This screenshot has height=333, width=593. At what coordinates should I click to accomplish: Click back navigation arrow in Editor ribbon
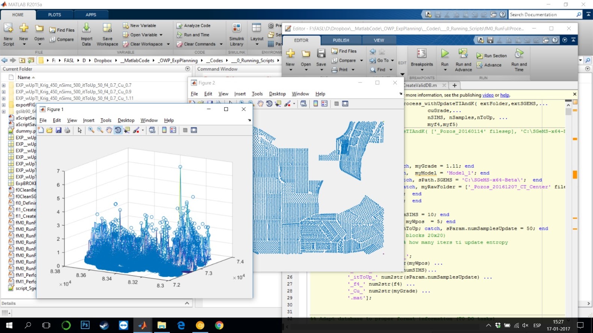[373, 51]
